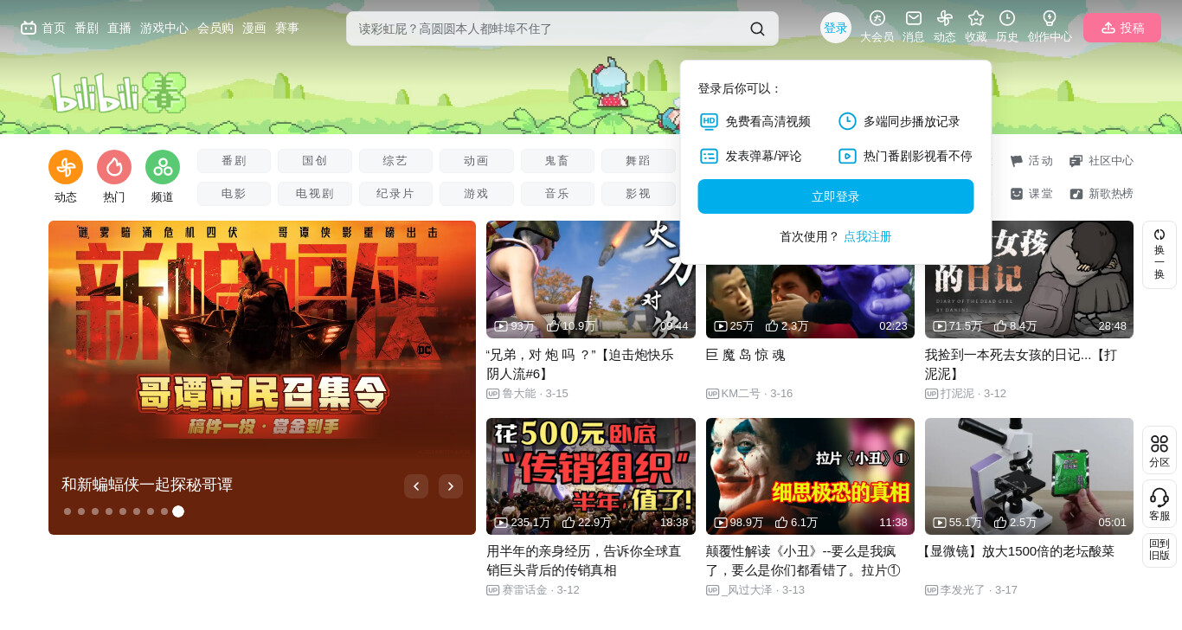Click the bilibili logo

point(119,93)
